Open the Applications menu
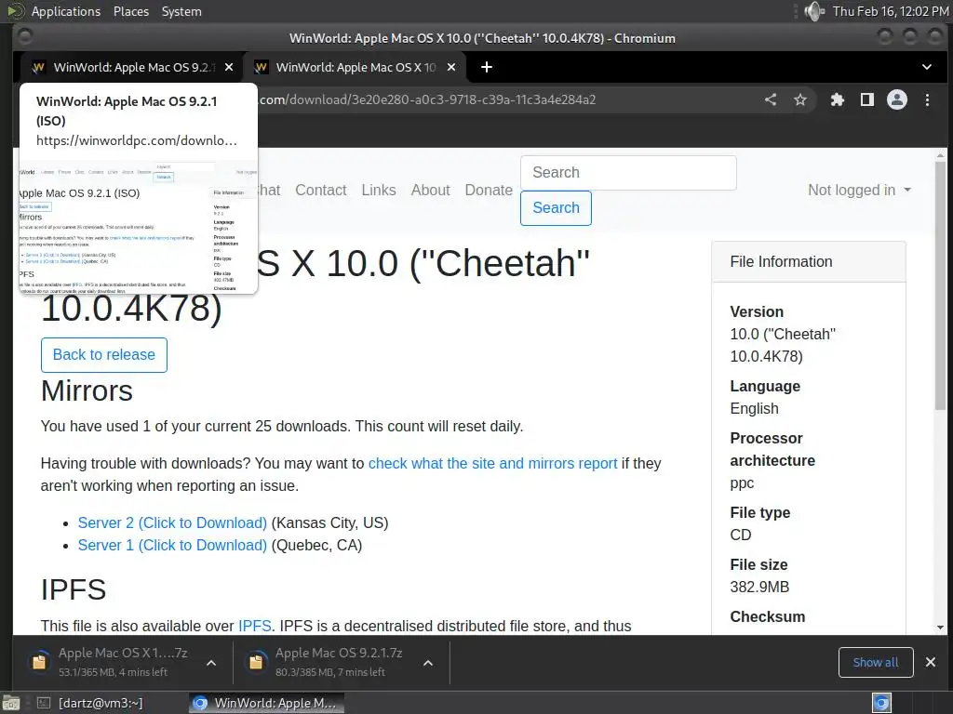 click(x=66, y=11)
